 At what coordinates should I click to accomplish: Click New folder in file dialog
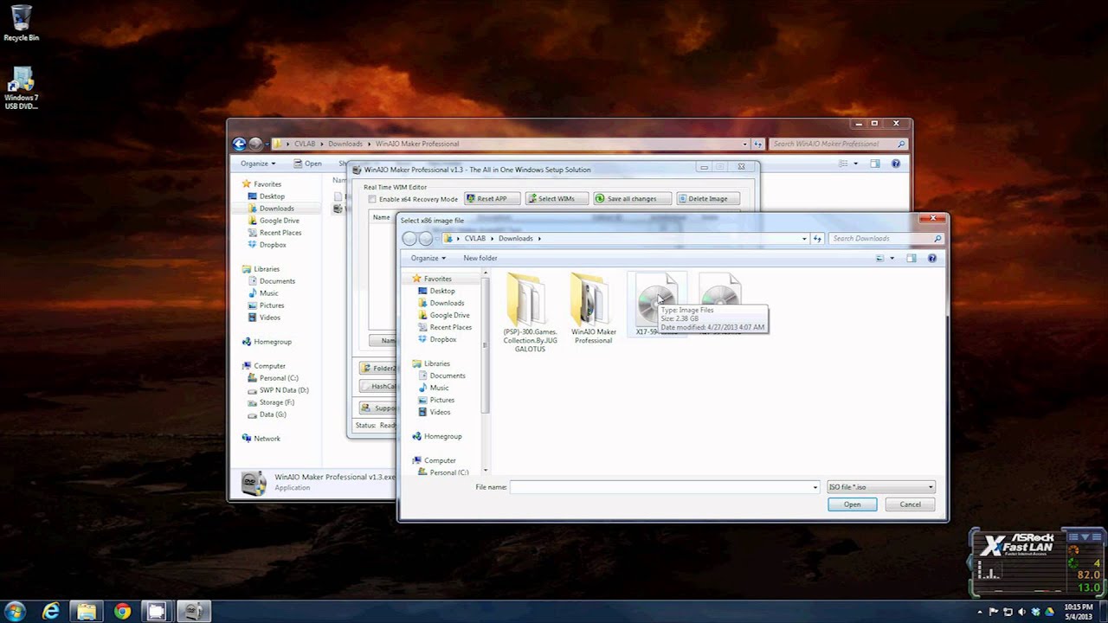[x=480, y=258]
